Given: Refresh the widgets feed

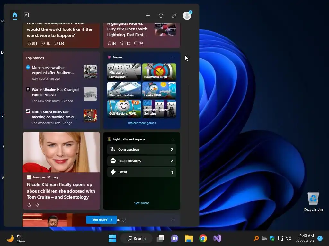Looking at the screenshot, I should click(x=161, y=16).
